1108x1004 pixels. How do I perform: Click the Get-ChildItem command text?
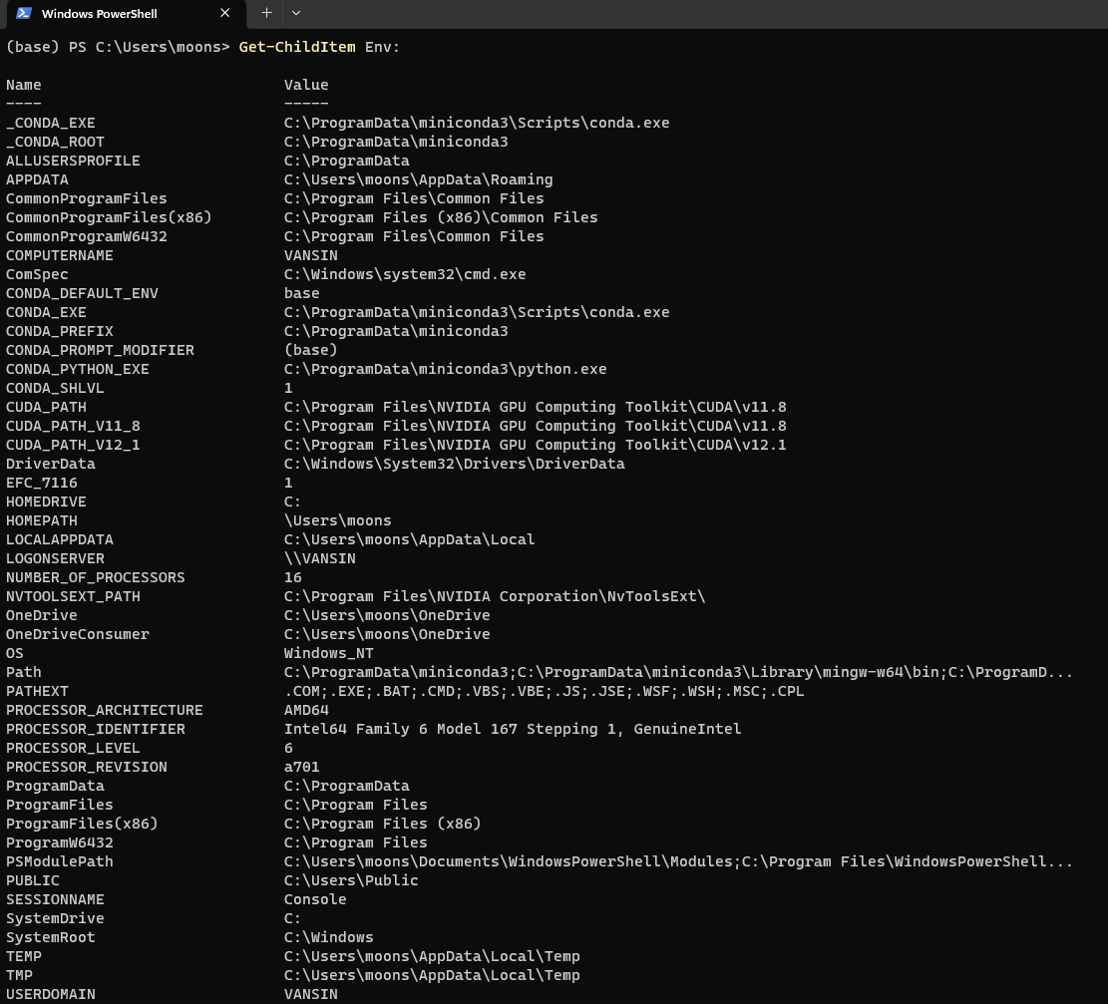click(296, 47)
